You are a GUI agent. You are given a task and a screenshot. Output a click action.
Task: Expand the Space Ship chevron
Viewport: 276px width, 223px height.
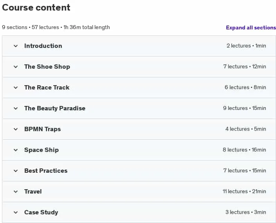point(16,150)
